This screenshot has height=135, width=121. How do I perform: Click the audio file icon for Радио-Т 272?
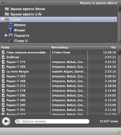[x=3, y=86]
